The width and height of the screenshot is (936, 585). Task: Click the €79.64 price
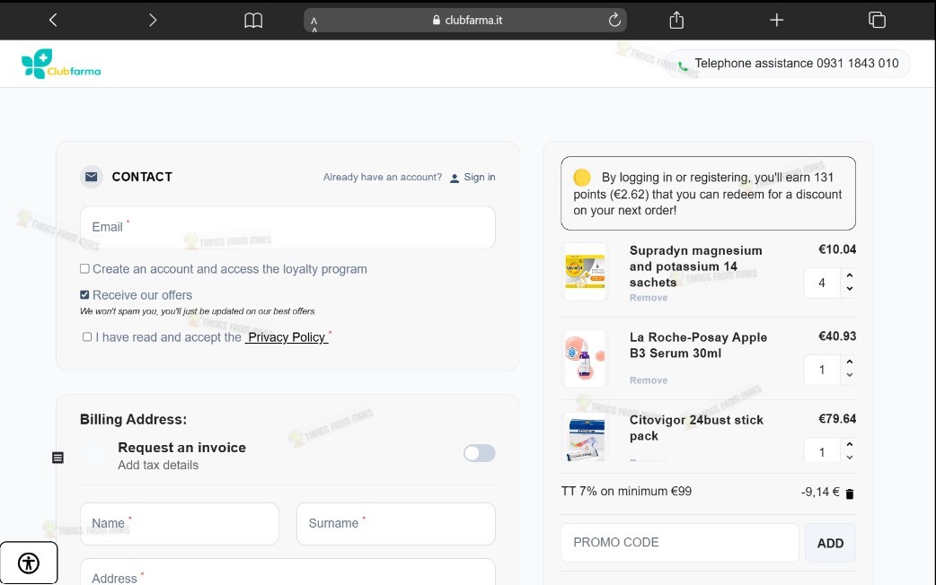click(x=837, y=419)
